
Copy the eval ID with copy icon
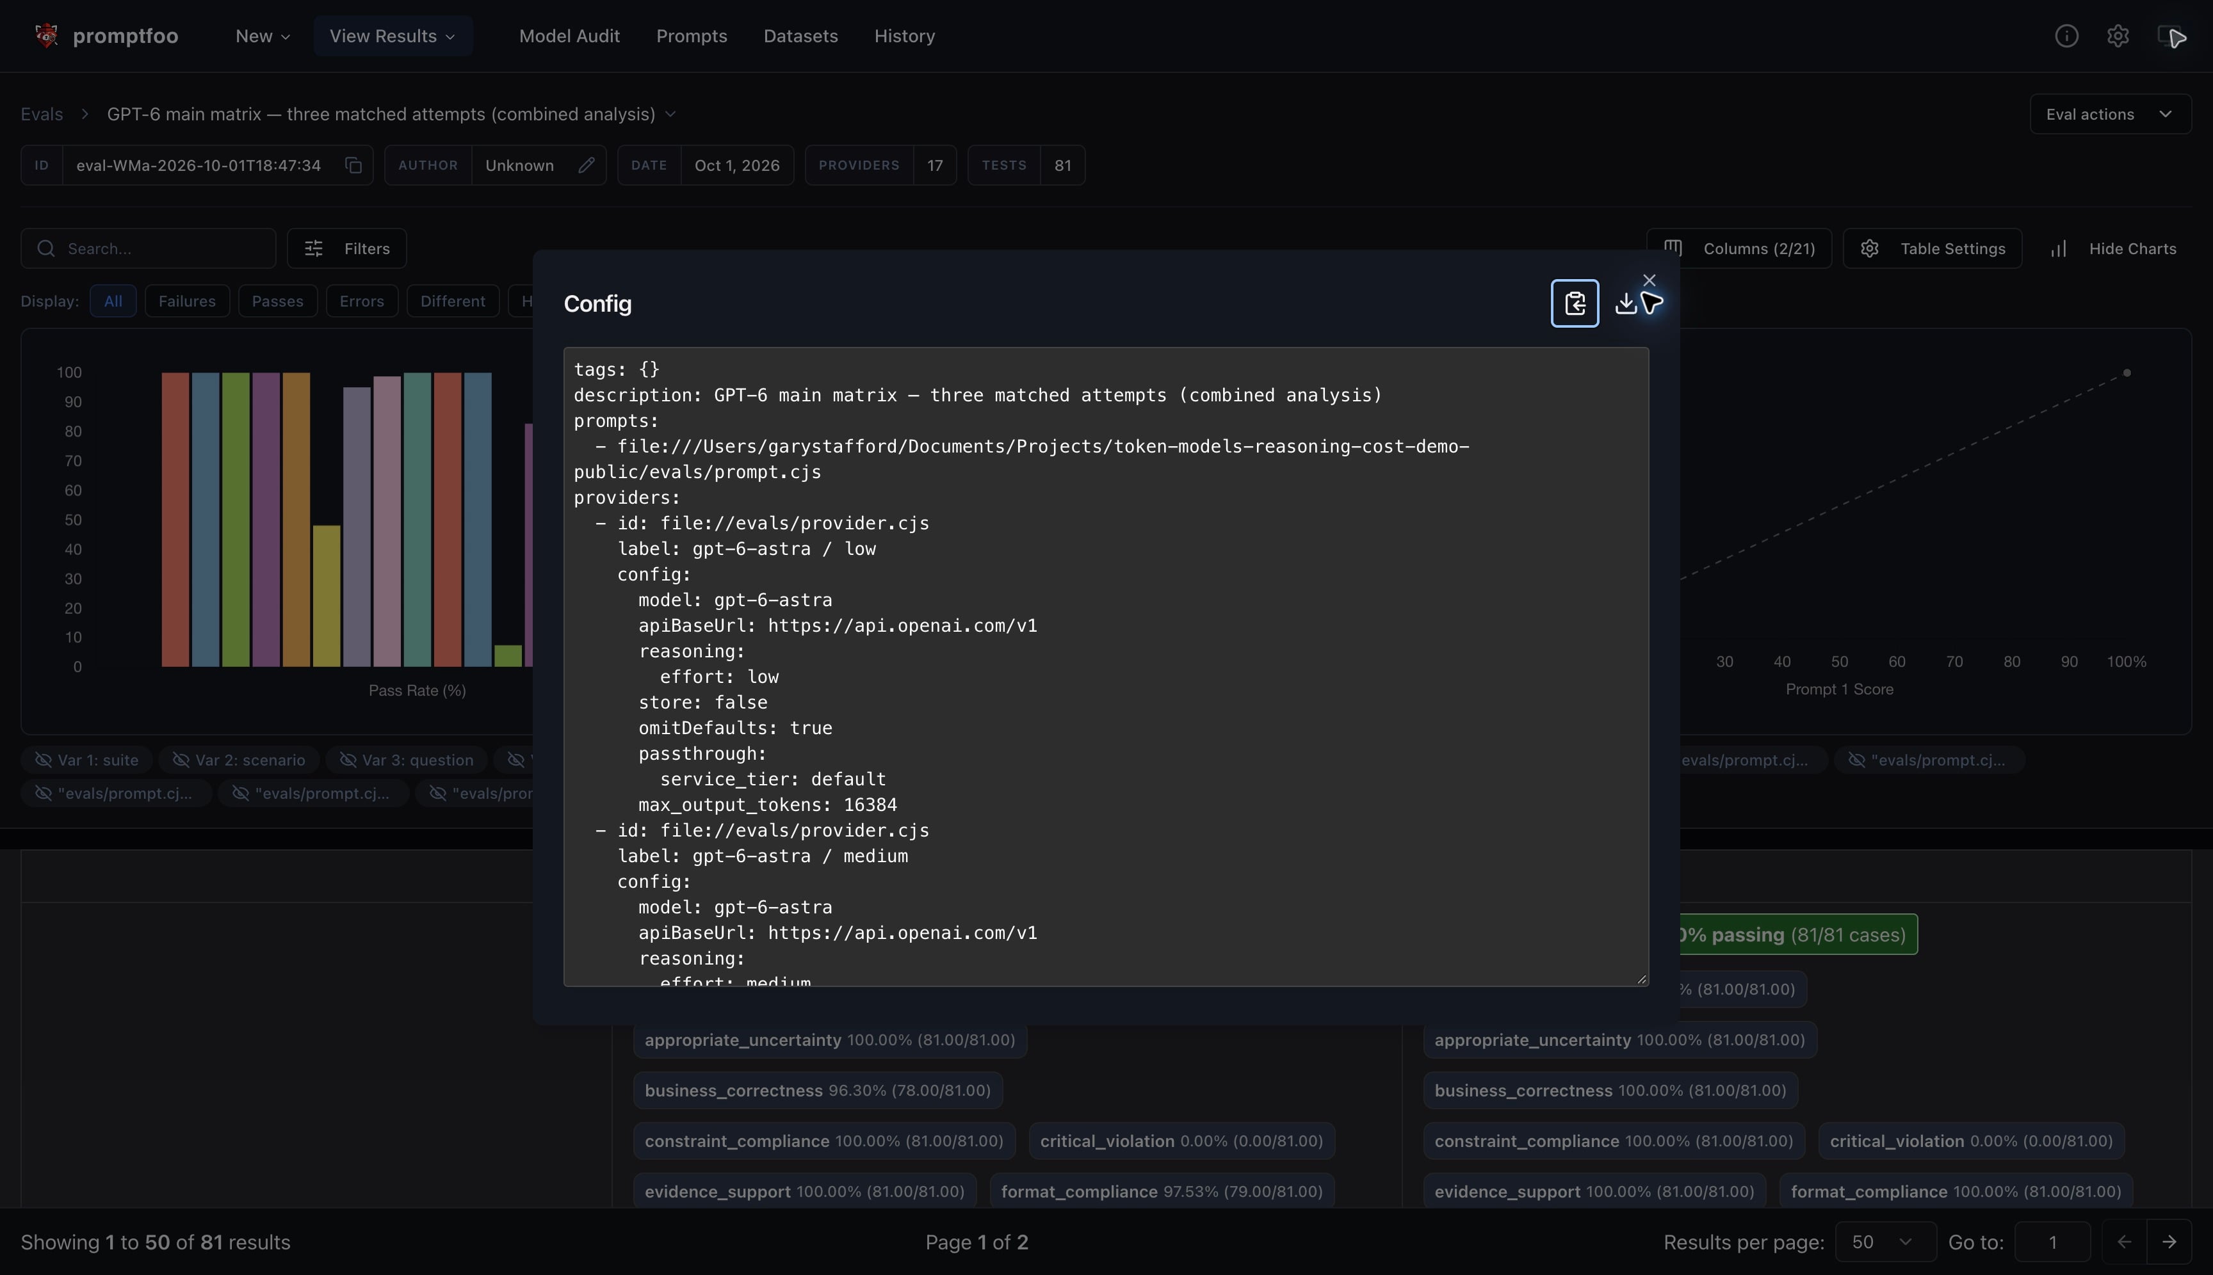tap(353, 166)
